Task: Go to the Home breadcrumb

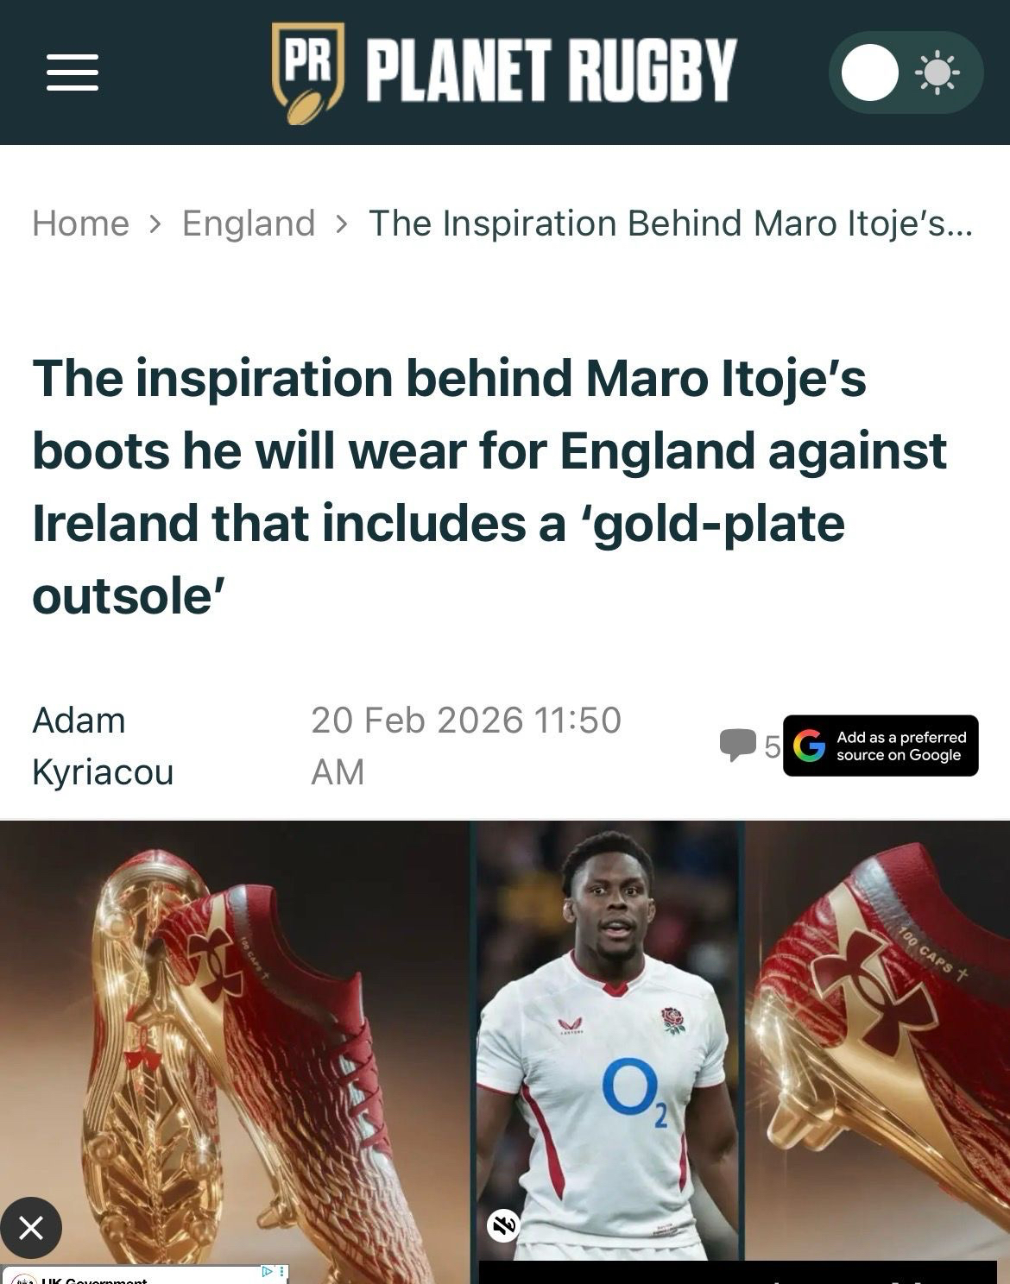Action: 80,223
